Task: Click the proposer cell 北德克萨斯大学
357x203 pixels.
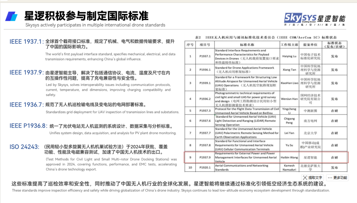Action: point(310,167)
